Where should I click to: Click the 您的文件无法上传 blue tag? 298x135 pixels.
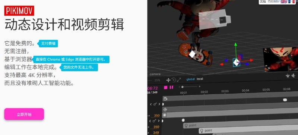79,67
